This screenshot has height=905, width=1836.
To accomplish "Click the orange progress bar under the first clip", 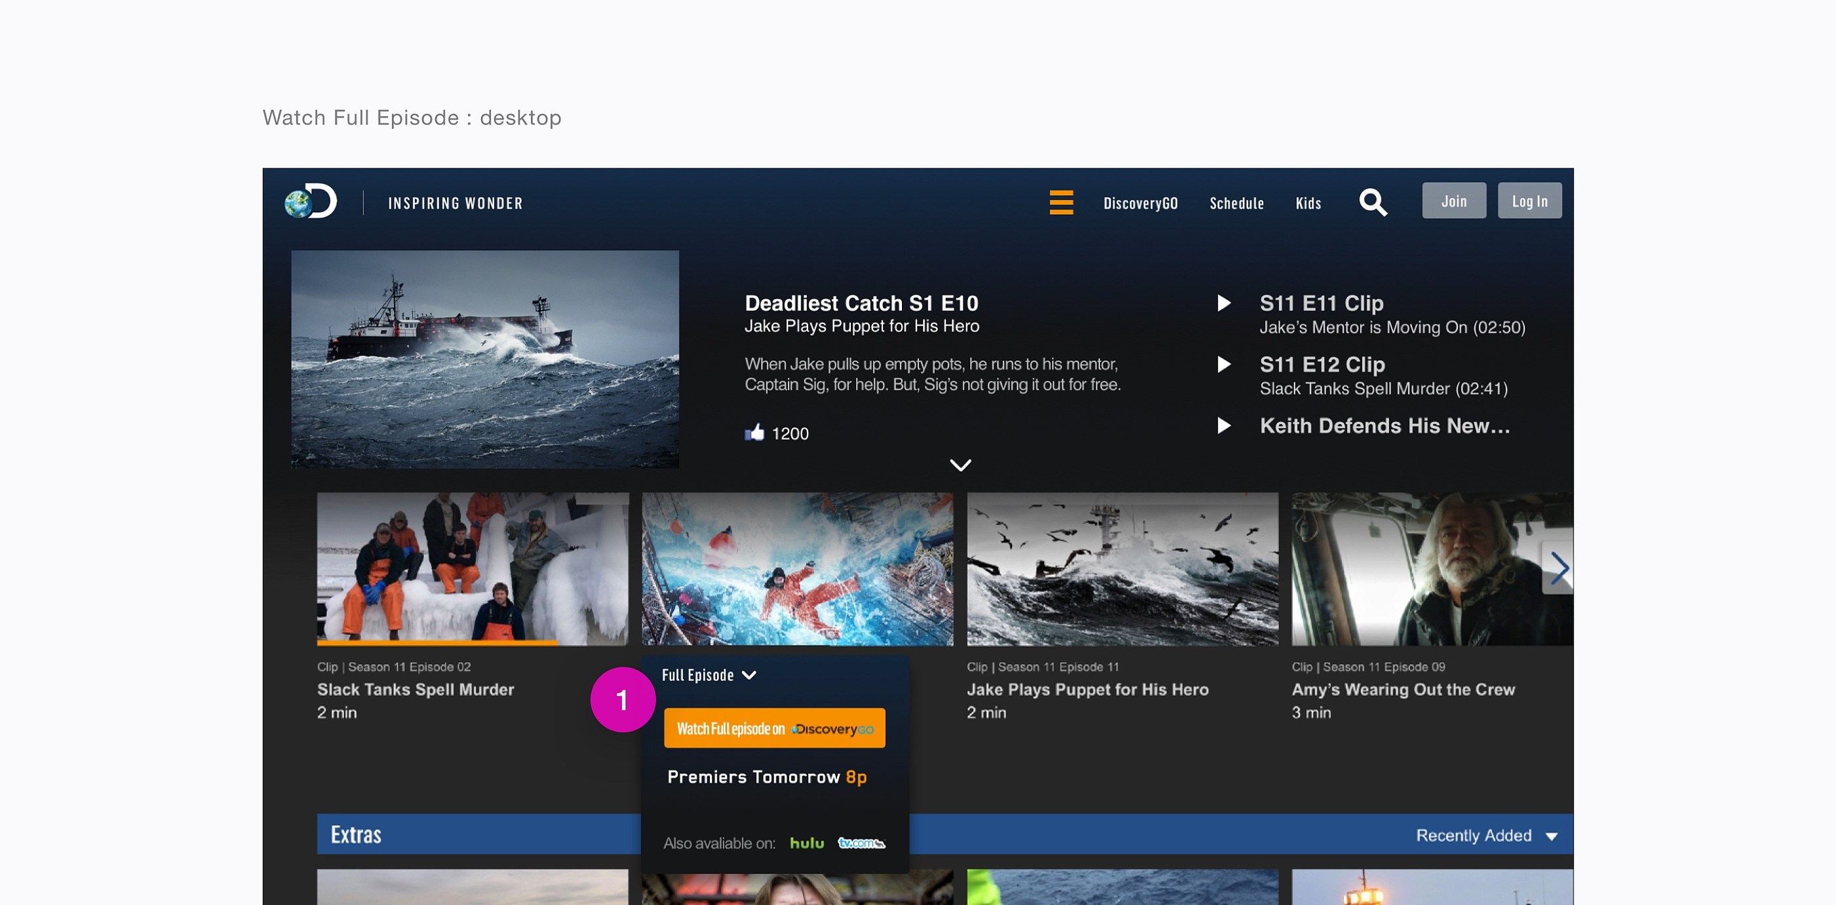I will point(438,642).
